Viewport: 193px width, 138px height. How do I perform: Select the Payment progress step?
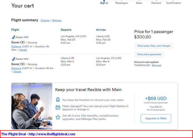coord(156,3)
